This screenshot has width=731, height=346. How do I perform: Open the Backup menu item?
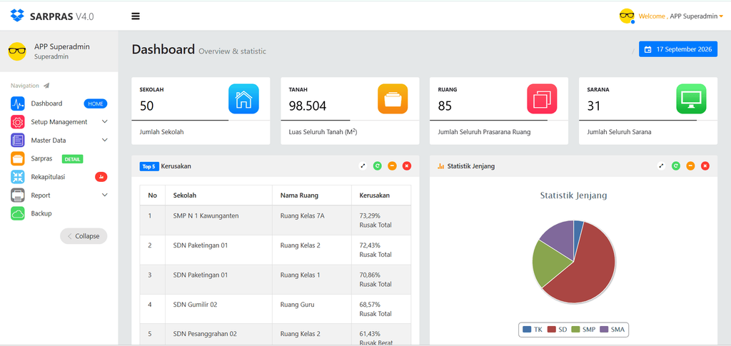pyautogui.click(x=41, y=213)
